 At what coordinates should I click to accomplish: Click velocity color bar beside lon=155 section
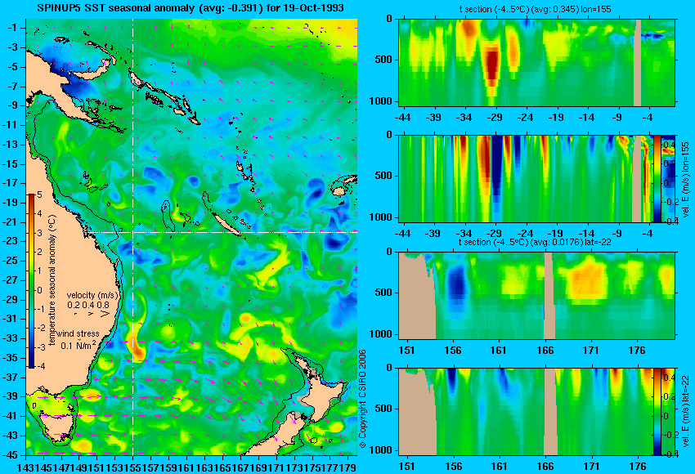point(657,178)
